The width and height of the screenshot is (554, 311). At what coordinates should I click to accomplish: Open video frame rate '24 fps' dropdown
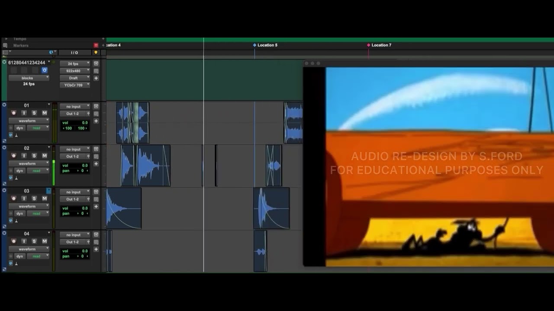75,63
